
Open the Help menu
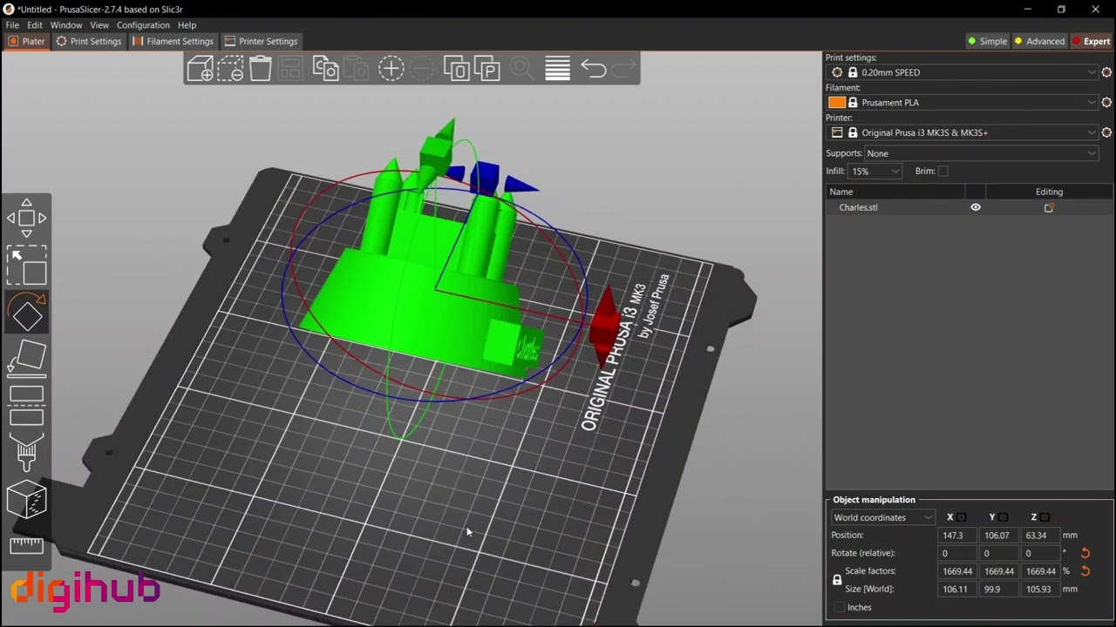click(187, 25)
